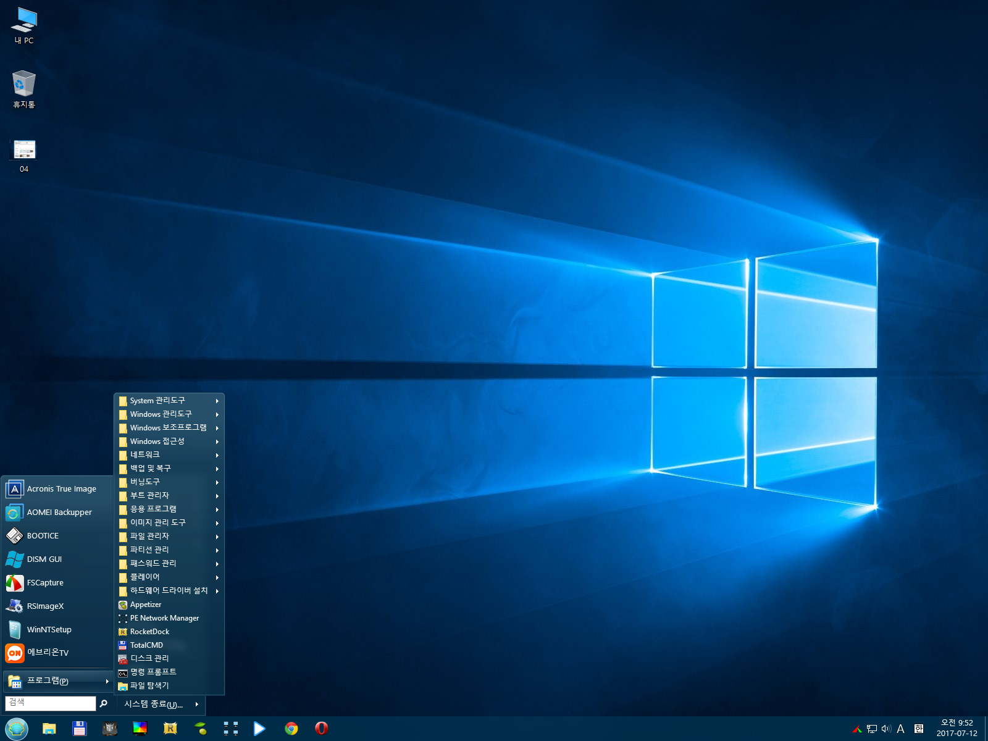Launch Acronis True Image from start menu
The image size is (988, 741).
click(x=58, y=489)
